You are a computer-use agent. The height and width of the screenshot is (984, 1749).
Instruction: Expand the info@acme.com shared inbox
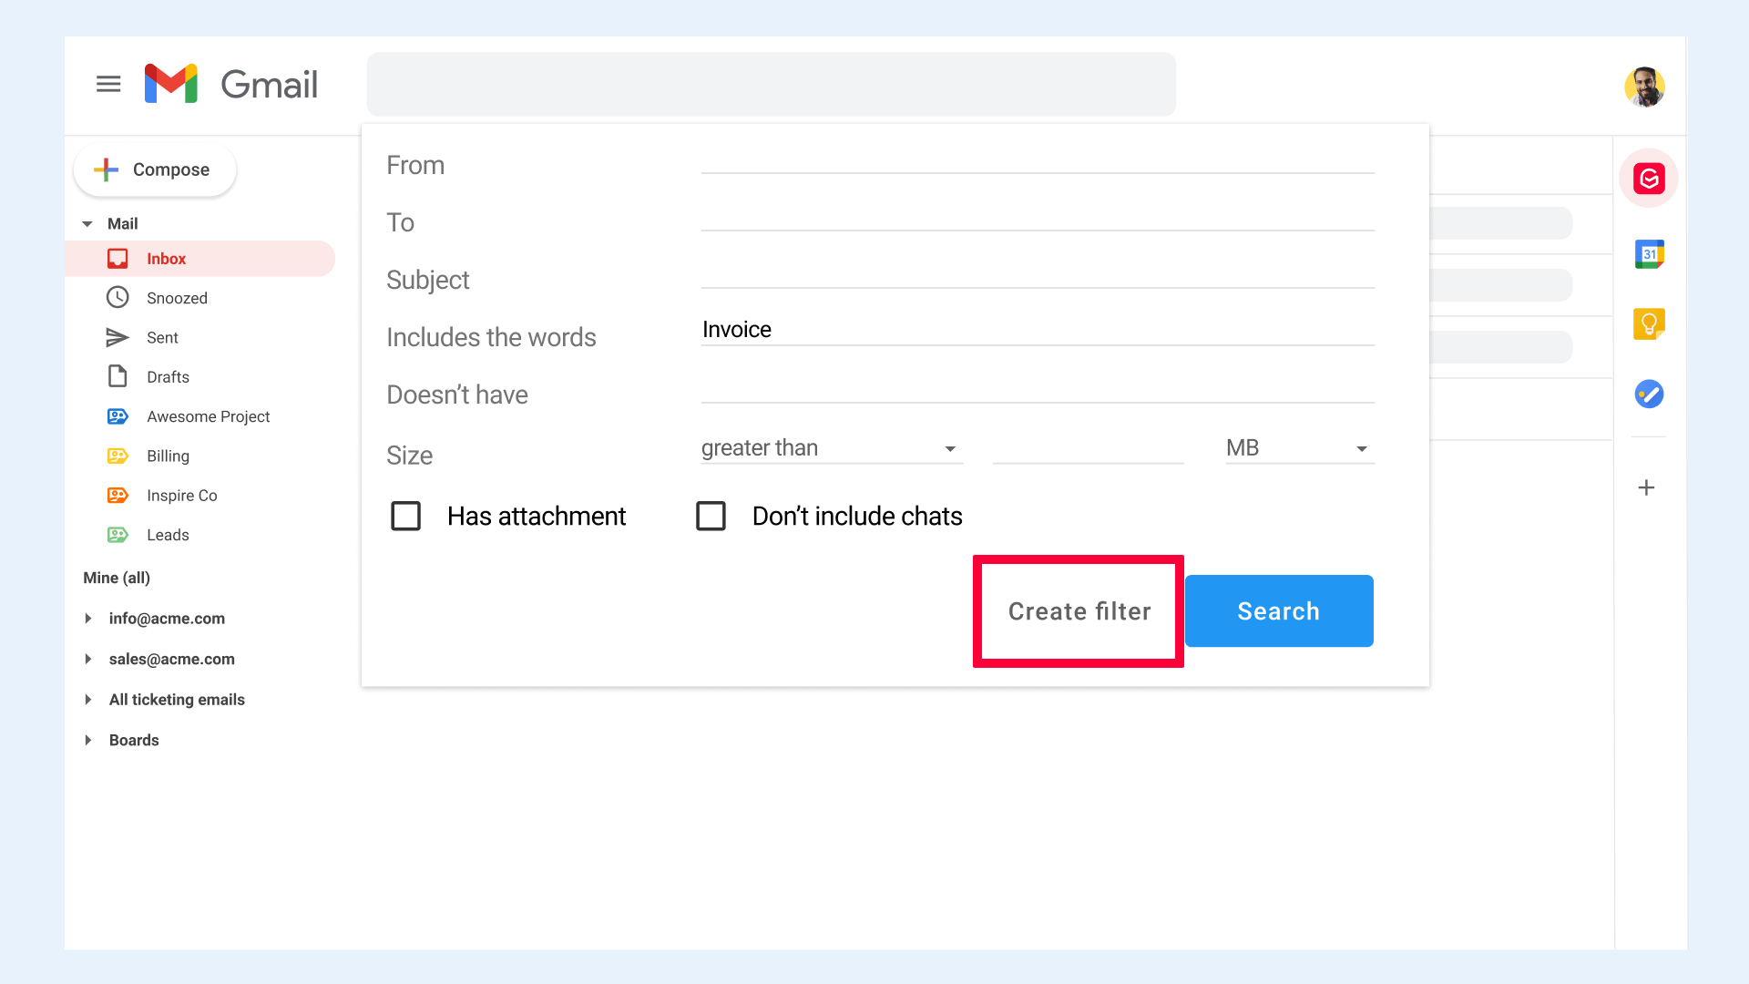click(88, 618)
